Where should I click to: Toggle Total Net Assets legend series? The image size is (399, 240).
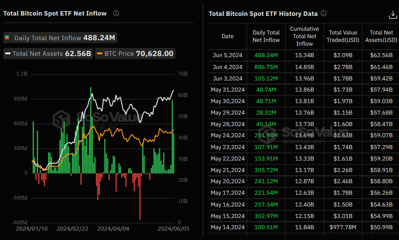tap(48, 53)
